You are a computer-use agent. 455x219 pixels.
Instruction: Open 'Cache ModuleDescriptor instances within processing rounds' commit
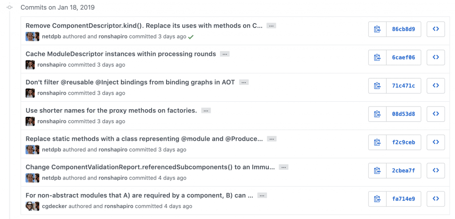[x=120, y=54]
